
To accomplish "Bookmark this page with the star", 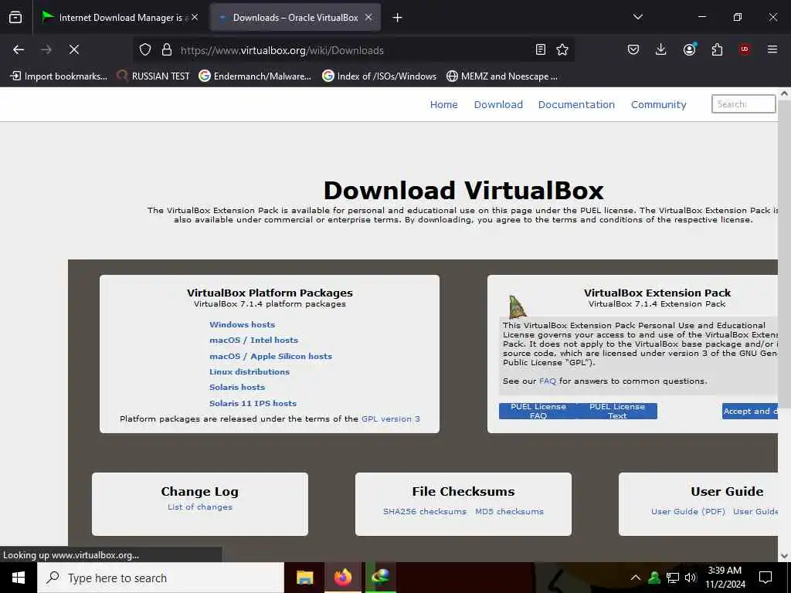I will pos(562,49).
